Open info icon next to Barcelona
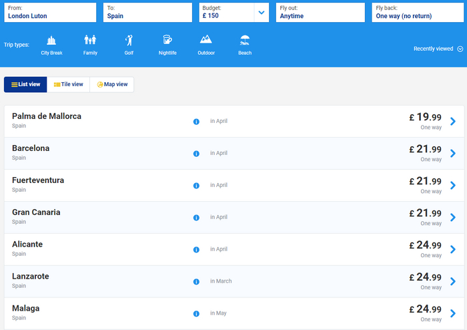Viewport: 467px width, 330px height. click(x=196, y=154)
